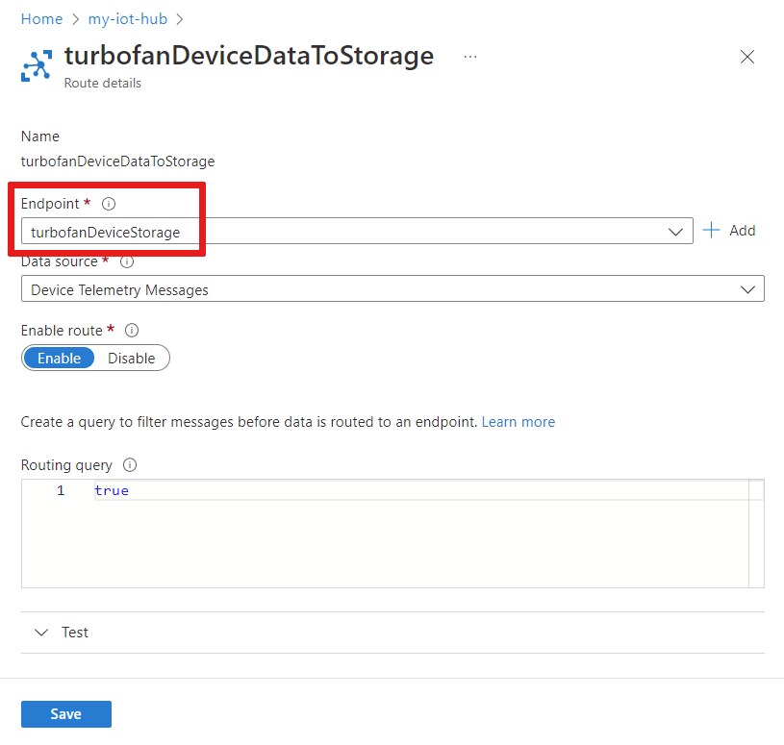Image resolution: width=784 pixels, height=745 pixels.
Task: Open my-iot-hub from the breadcrumb
Action: click(x=127, y=18)
